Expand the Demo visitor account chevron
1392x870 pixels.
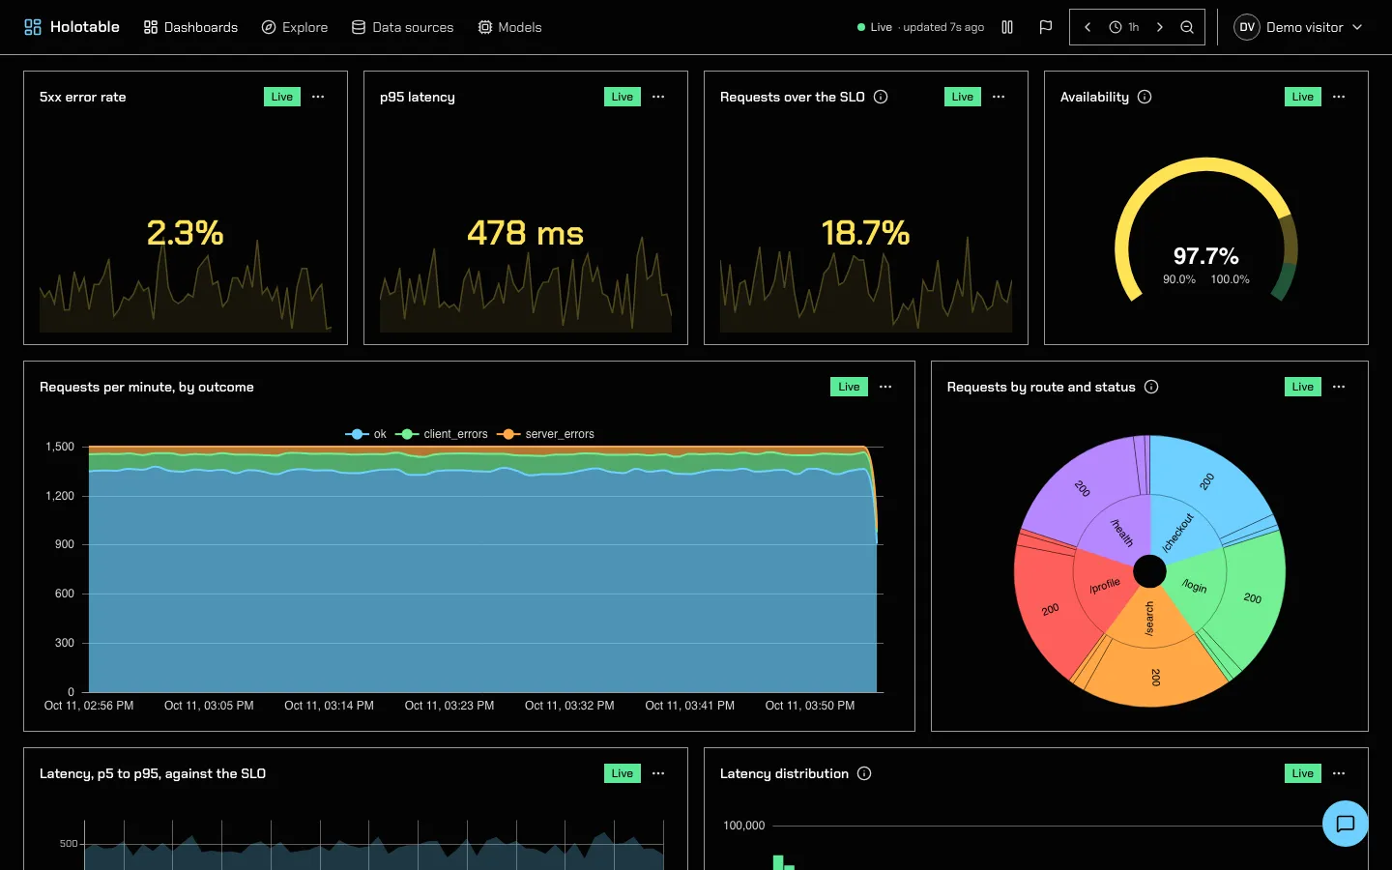[x=1357, y=27]
